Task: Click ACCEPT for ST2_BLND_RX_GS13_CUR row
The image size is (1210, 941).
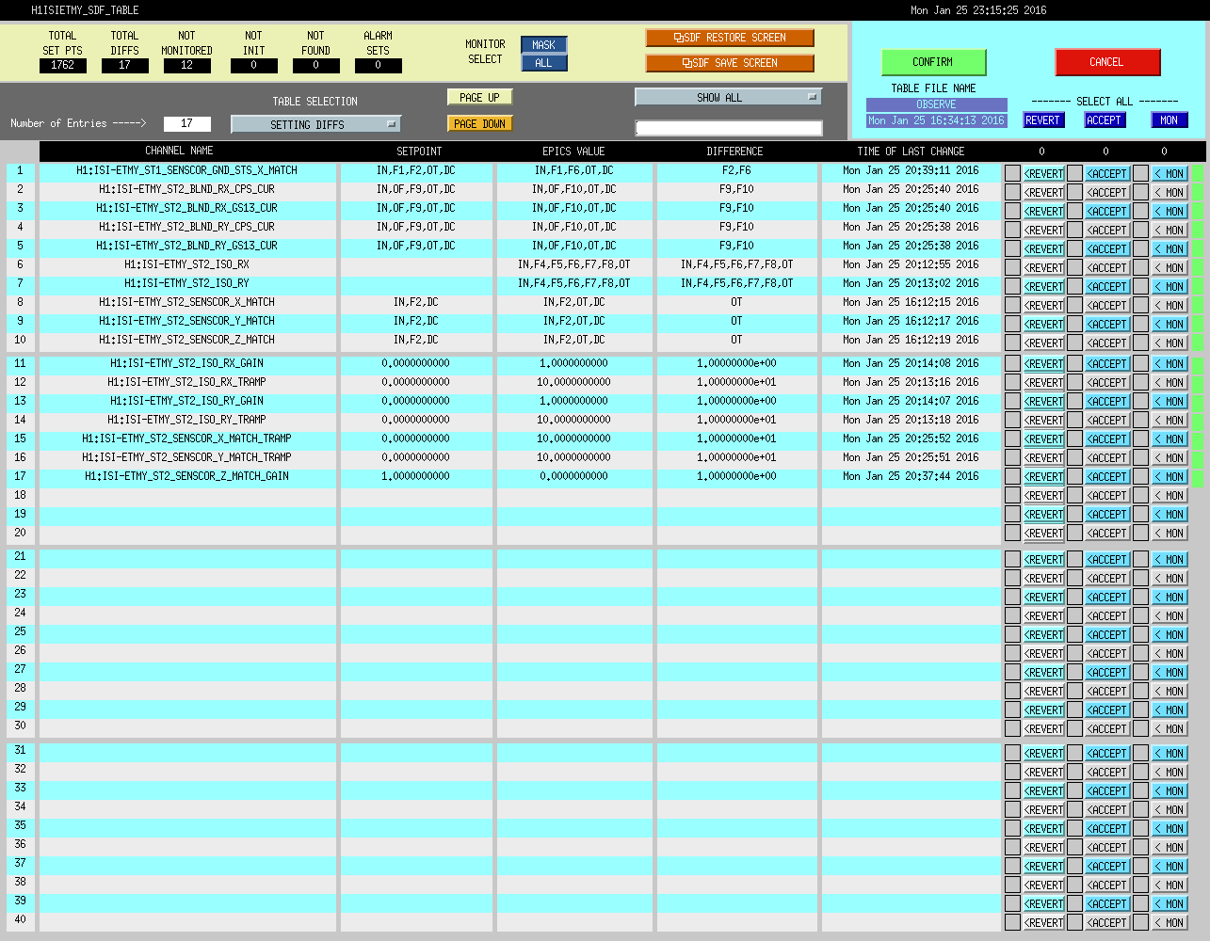Action: (1108, 212)
